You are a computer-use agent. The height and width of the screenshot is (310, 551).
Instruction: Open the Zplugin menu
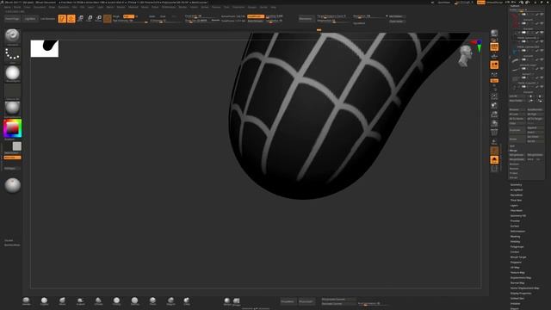[x=252, y=7]
